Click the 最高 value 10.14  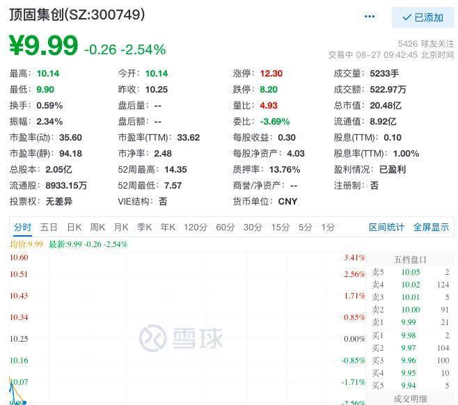tap(48, 74)
